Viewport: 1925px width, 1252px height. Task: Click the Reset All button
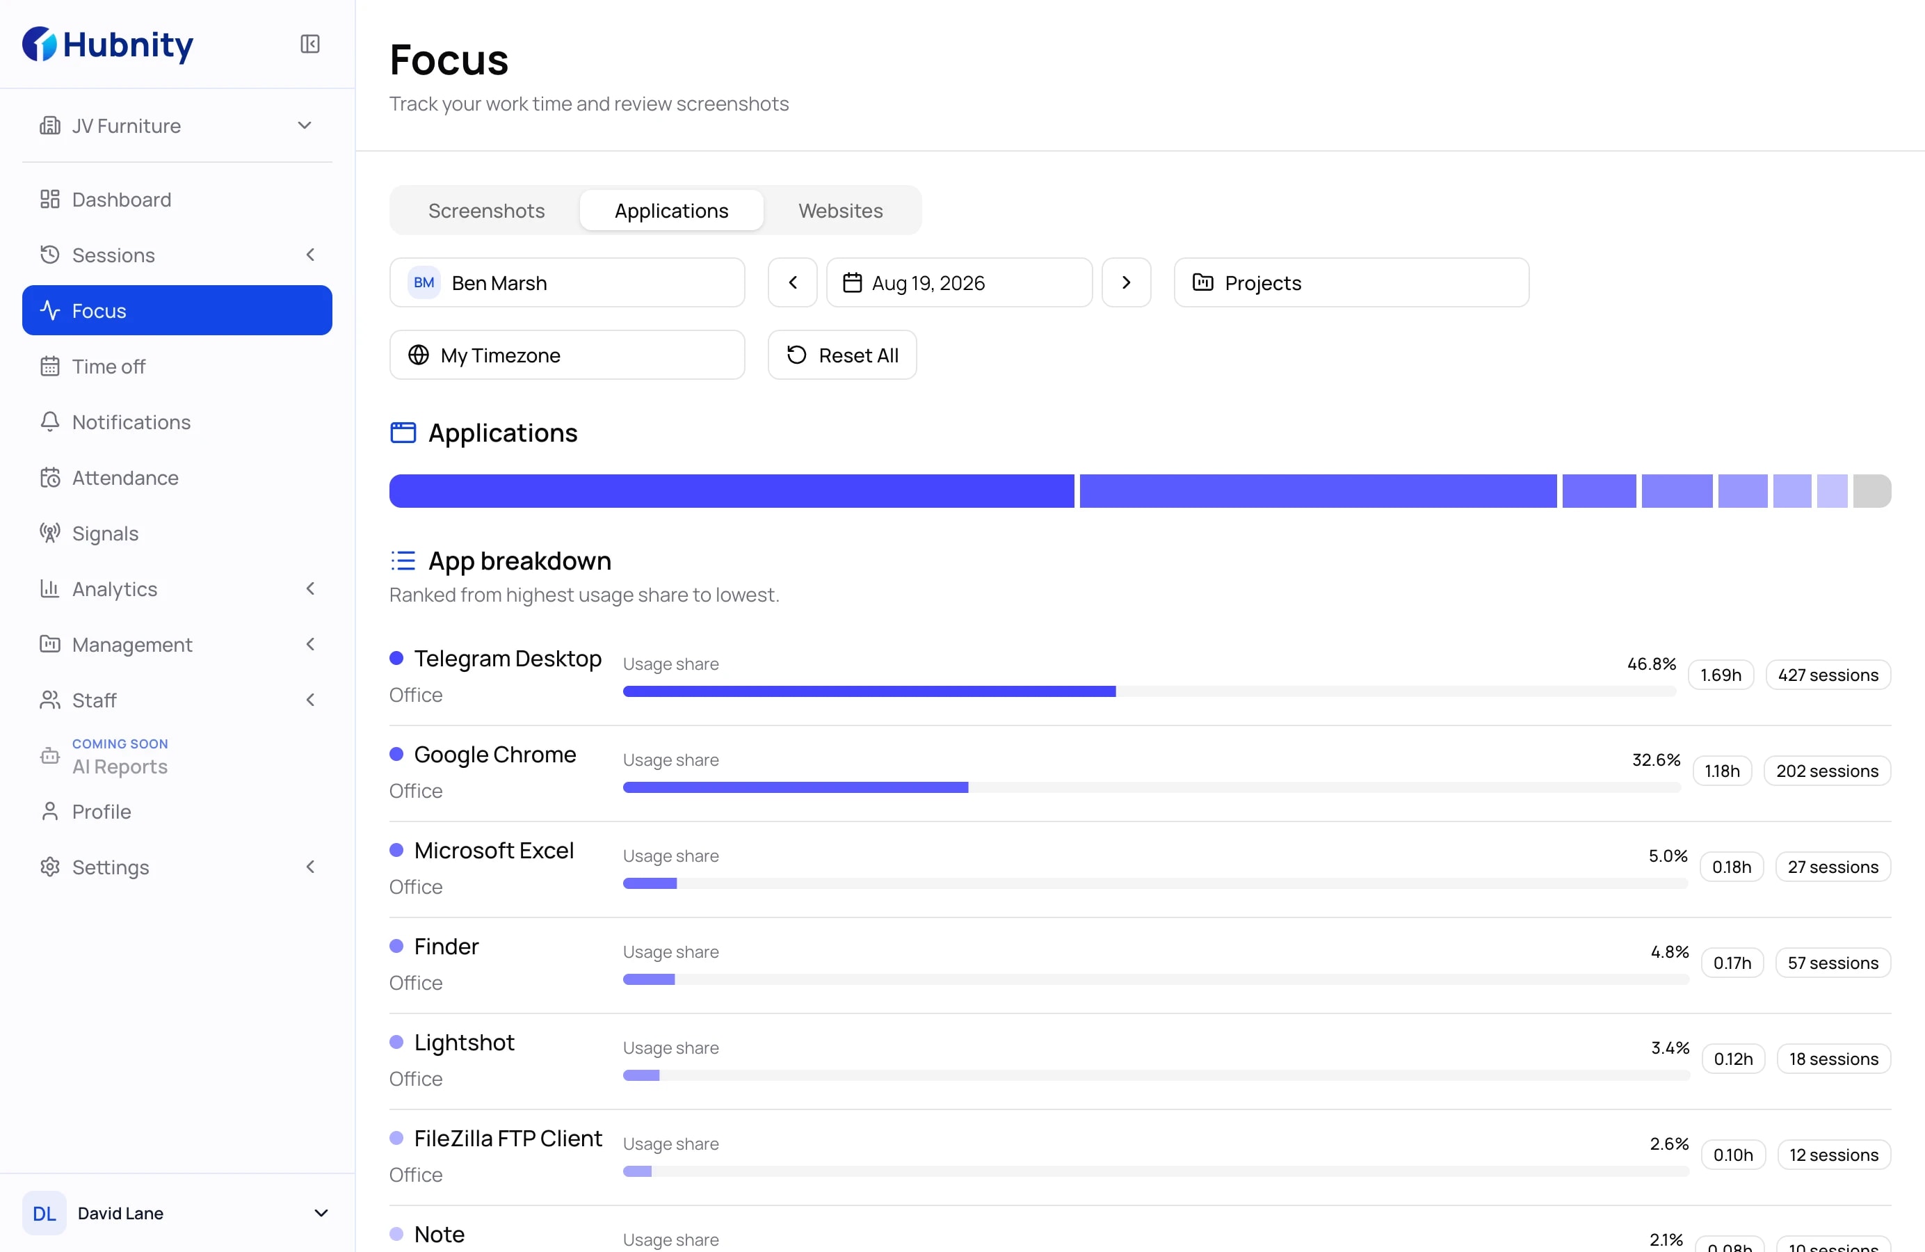pyautogui.click(x=842, y=355)
